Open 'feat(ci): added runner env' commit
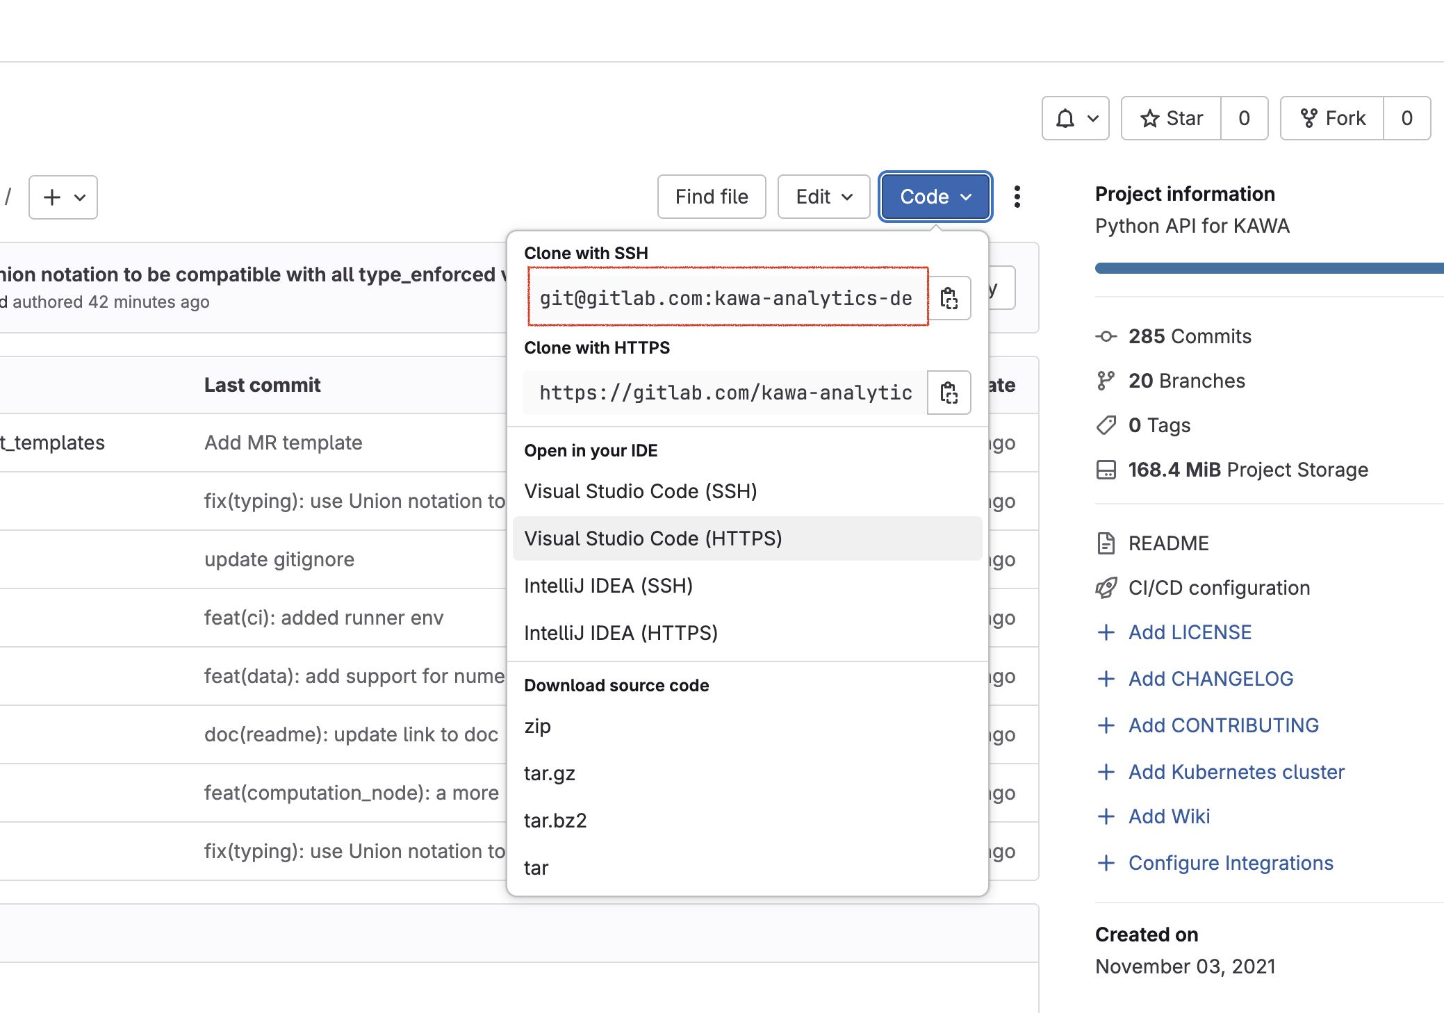The height and width of the screenshot is (1013, 1444). (324, 618)
